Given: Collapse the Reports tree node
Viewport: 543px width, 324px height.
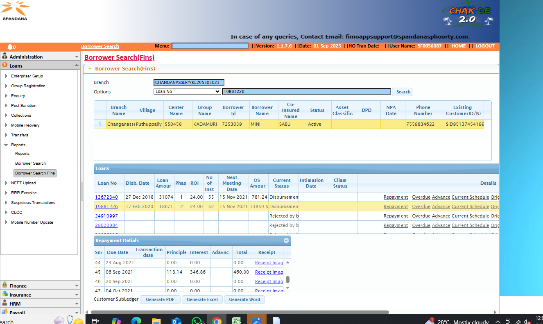Looking at the screenshot, I should tap(6, 145).
